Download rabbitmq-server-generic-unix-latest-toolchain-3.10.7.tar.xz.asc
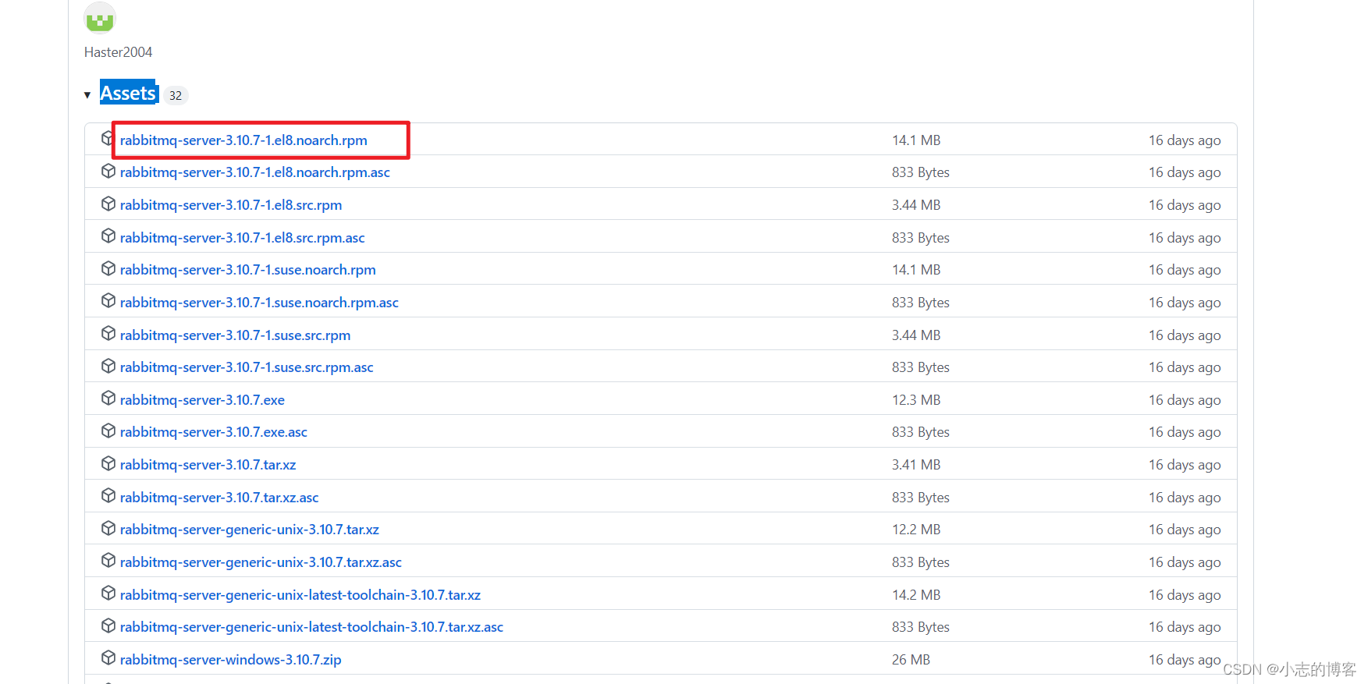 [x=311, y=627]
